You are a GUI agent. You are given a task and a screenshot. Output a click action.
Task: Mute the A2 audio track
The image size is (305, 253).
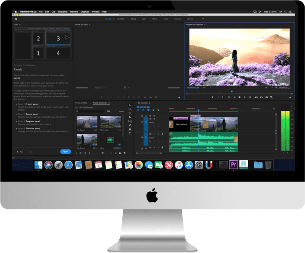pos(154,148)
